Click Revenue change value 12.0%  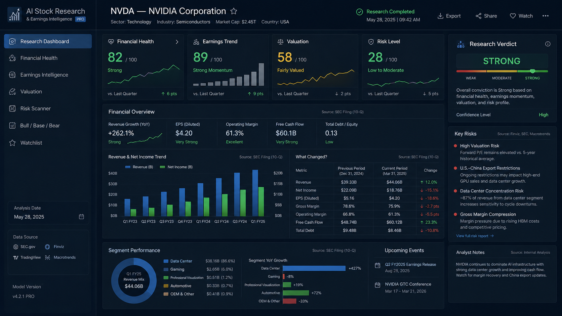point(429,182)
